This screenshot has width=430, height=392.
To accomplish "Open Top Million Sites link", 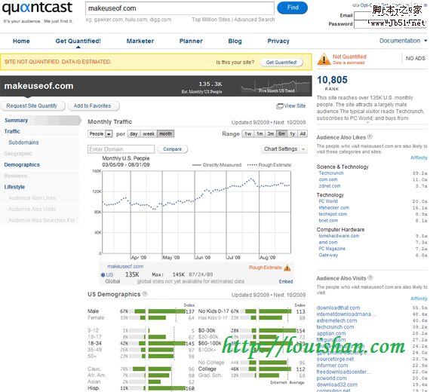I will [211, 20].
